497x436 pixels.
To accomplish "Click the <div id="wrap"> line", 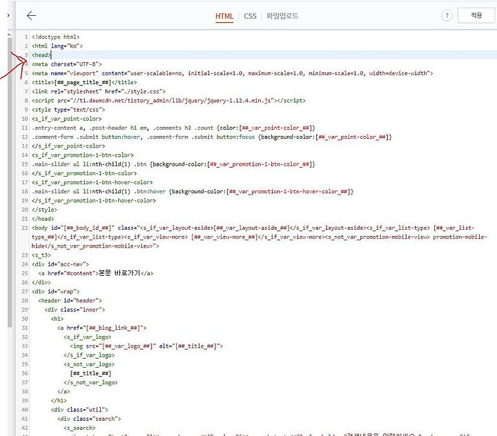I will pyautogui.click(x=55, y=292).
